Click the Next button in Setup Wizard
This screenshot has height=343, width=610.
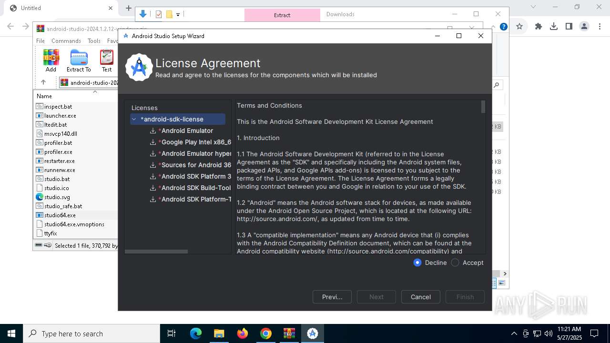click(x=376, y=297)
